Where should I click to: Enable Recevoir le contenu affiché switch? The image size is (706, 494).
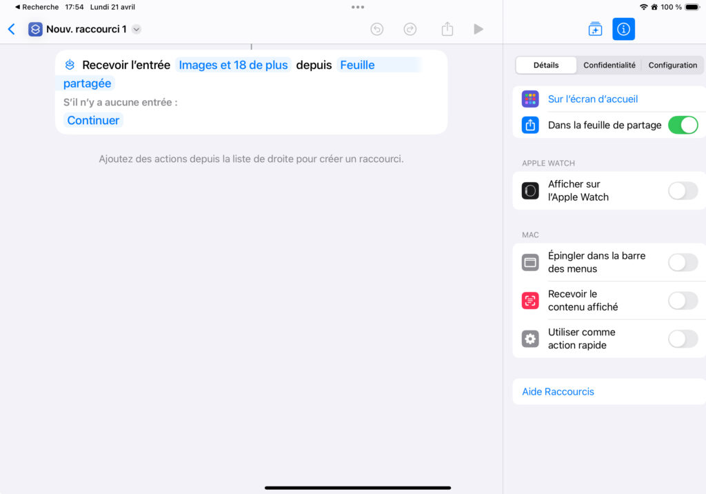tap(683, 300)
